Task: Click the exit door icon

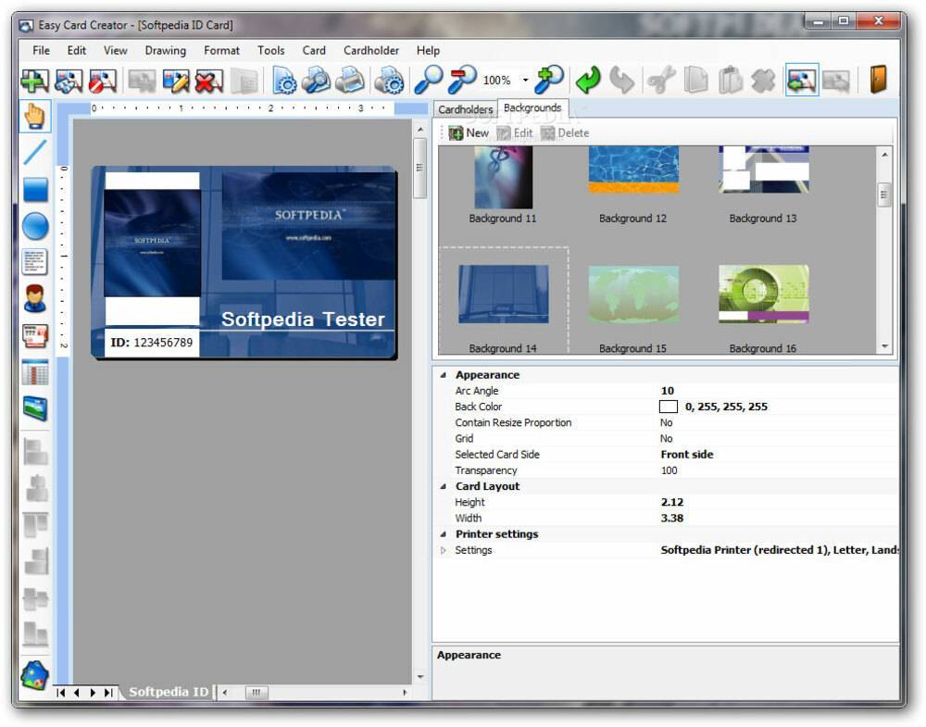Action: 878,81
